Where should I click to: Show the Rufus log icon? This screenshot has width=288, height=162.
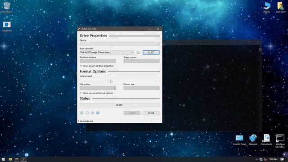[x=98, y=113]
